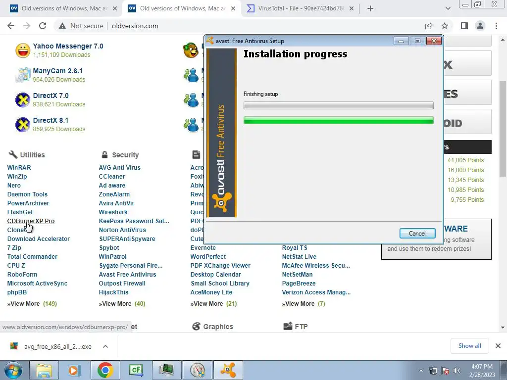Screen dimensions: 507x380
Task: Click the avast taskbar icon
Action: pos(228,370)
